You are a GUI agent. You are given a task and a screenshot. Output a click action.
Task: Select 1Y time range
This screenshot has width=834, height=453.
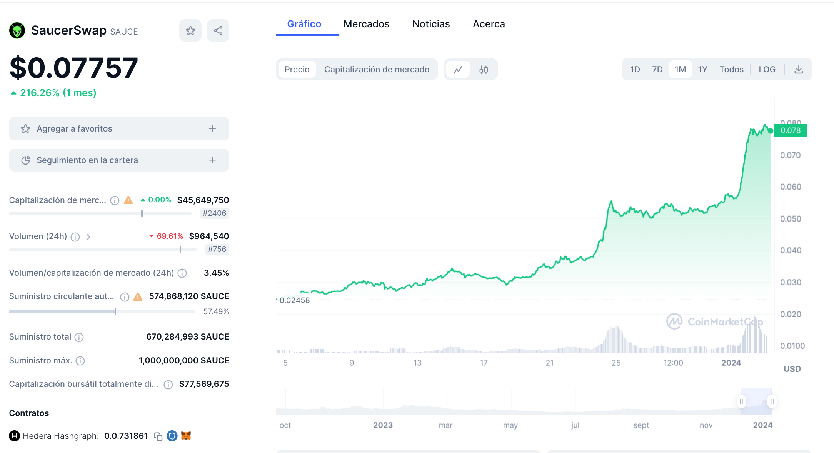pos(702,70)
